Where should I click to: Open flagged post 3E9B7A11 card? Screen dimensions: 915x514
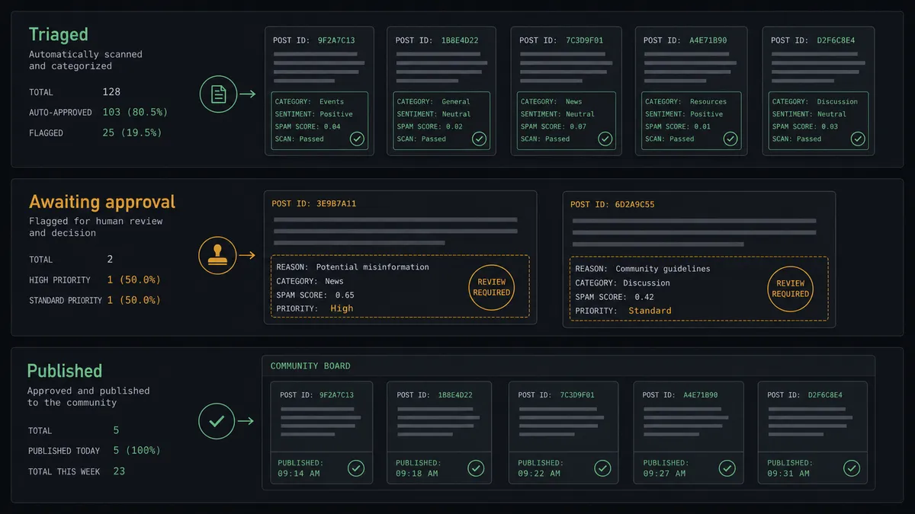point(400,257)
